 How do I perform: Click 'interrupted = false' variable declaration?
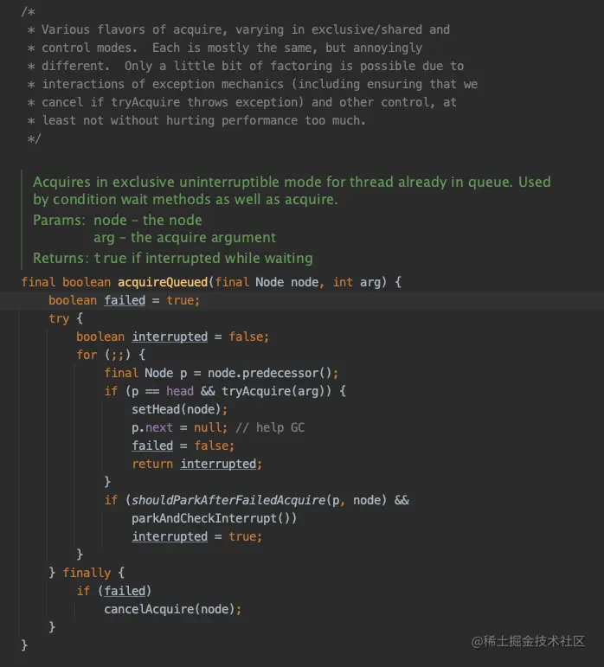201,337
